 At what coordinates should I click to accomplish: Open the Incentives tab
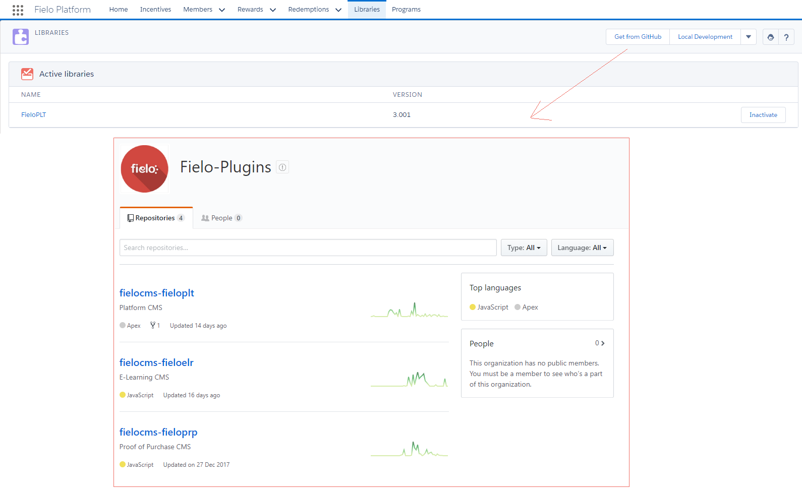click(x=155, y=10)
